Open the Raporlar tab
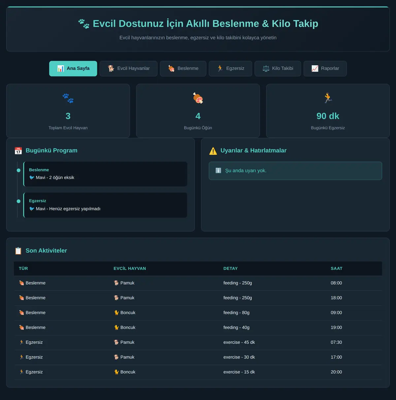 coord(325,69)
